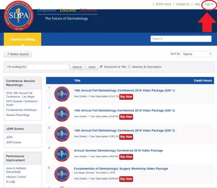Select the Infection Control category

[16, 177]
